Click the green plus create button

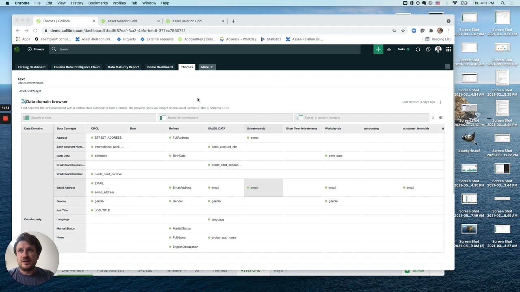click(378, 49)
